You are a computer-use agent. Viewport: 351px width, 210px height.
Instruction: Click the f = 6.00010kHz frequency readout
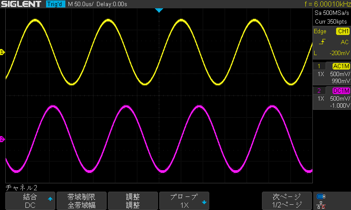pyautogui.click(x=328, y=4)
